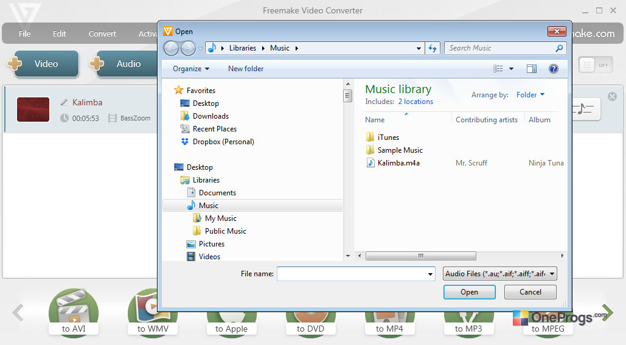Viewport: 626px width, 345px height.
Task: Click the horizontal scrollbar in file list
Action: point(421,256)
